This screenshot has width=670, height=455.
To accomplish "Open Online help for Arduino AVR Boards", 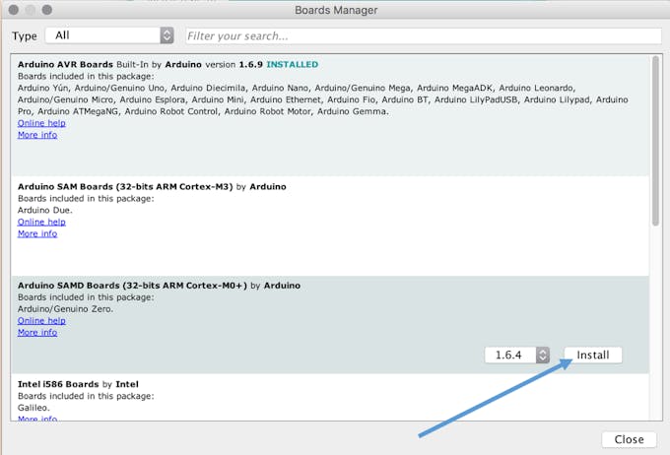I will (41, 123).
